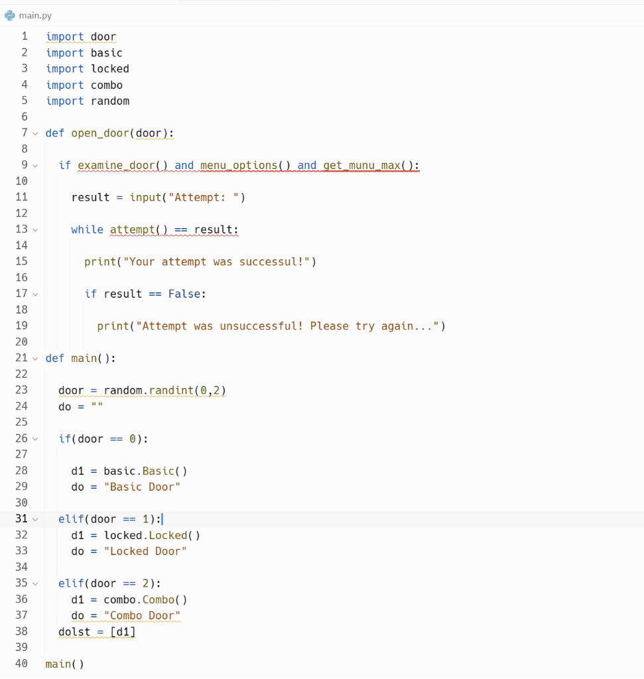Collapse the if block at line 26
Screen dimensions: 644x679
[35, 438]
